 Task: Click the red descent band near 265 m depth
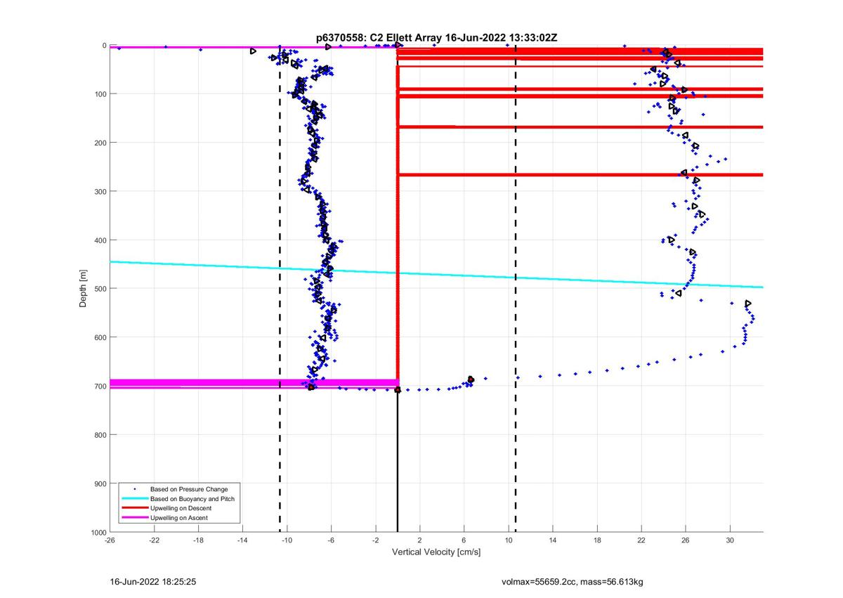580,174
